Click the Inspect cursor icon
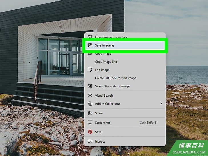 pyautogui.click(x=90, y=141)
